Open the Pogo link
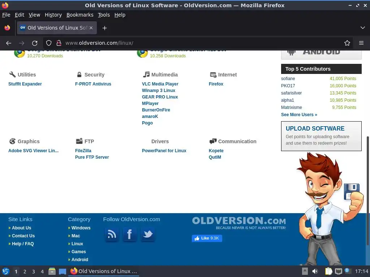Screen dimensions: 370x277 (x=147, y=123)
